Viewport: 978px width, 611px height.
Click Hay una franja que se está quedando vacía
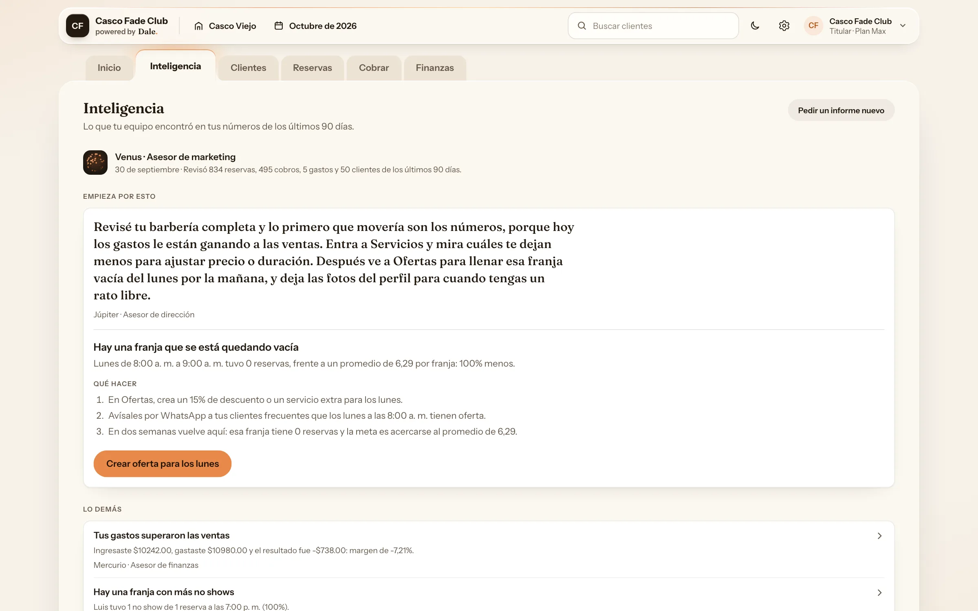click(x=196, y=347)
